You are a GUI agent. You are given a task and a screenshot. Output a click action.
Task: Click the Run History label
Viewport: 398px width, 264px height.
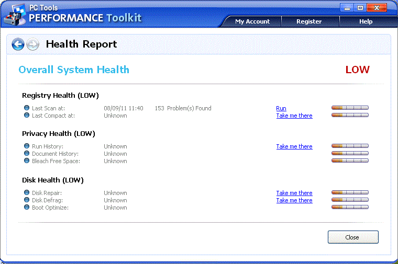pos(48,147)
